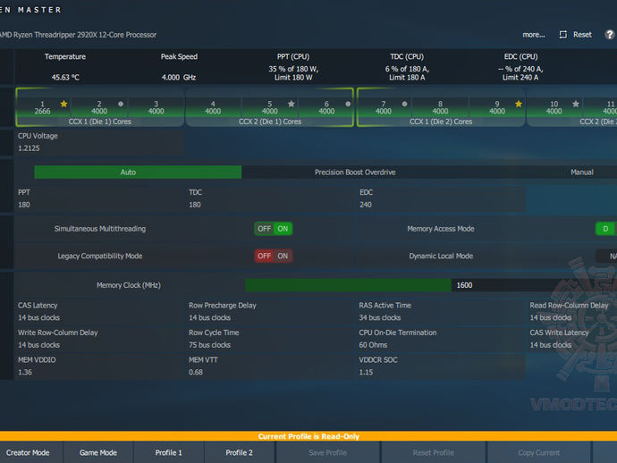Click Read Row-Column Delay value
The image size is (617, 463).
(551, 317)
